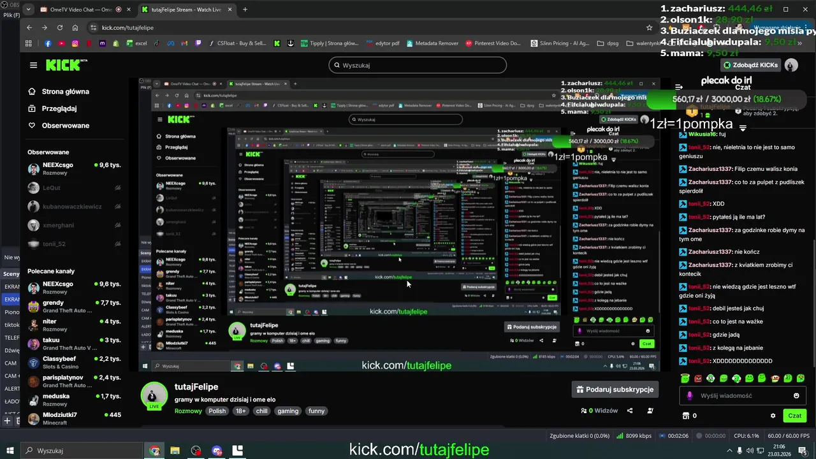The width and height of the screenshot is (816, 459).
Task: Open Przeglądaj in the Kick sidebar
Action: [x=59, y=108]
